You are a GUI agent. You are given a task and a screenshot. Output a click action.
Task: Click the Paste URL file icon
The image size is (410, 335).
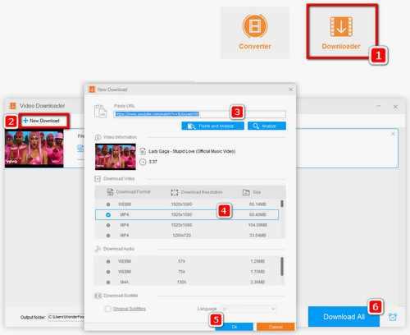100,111
